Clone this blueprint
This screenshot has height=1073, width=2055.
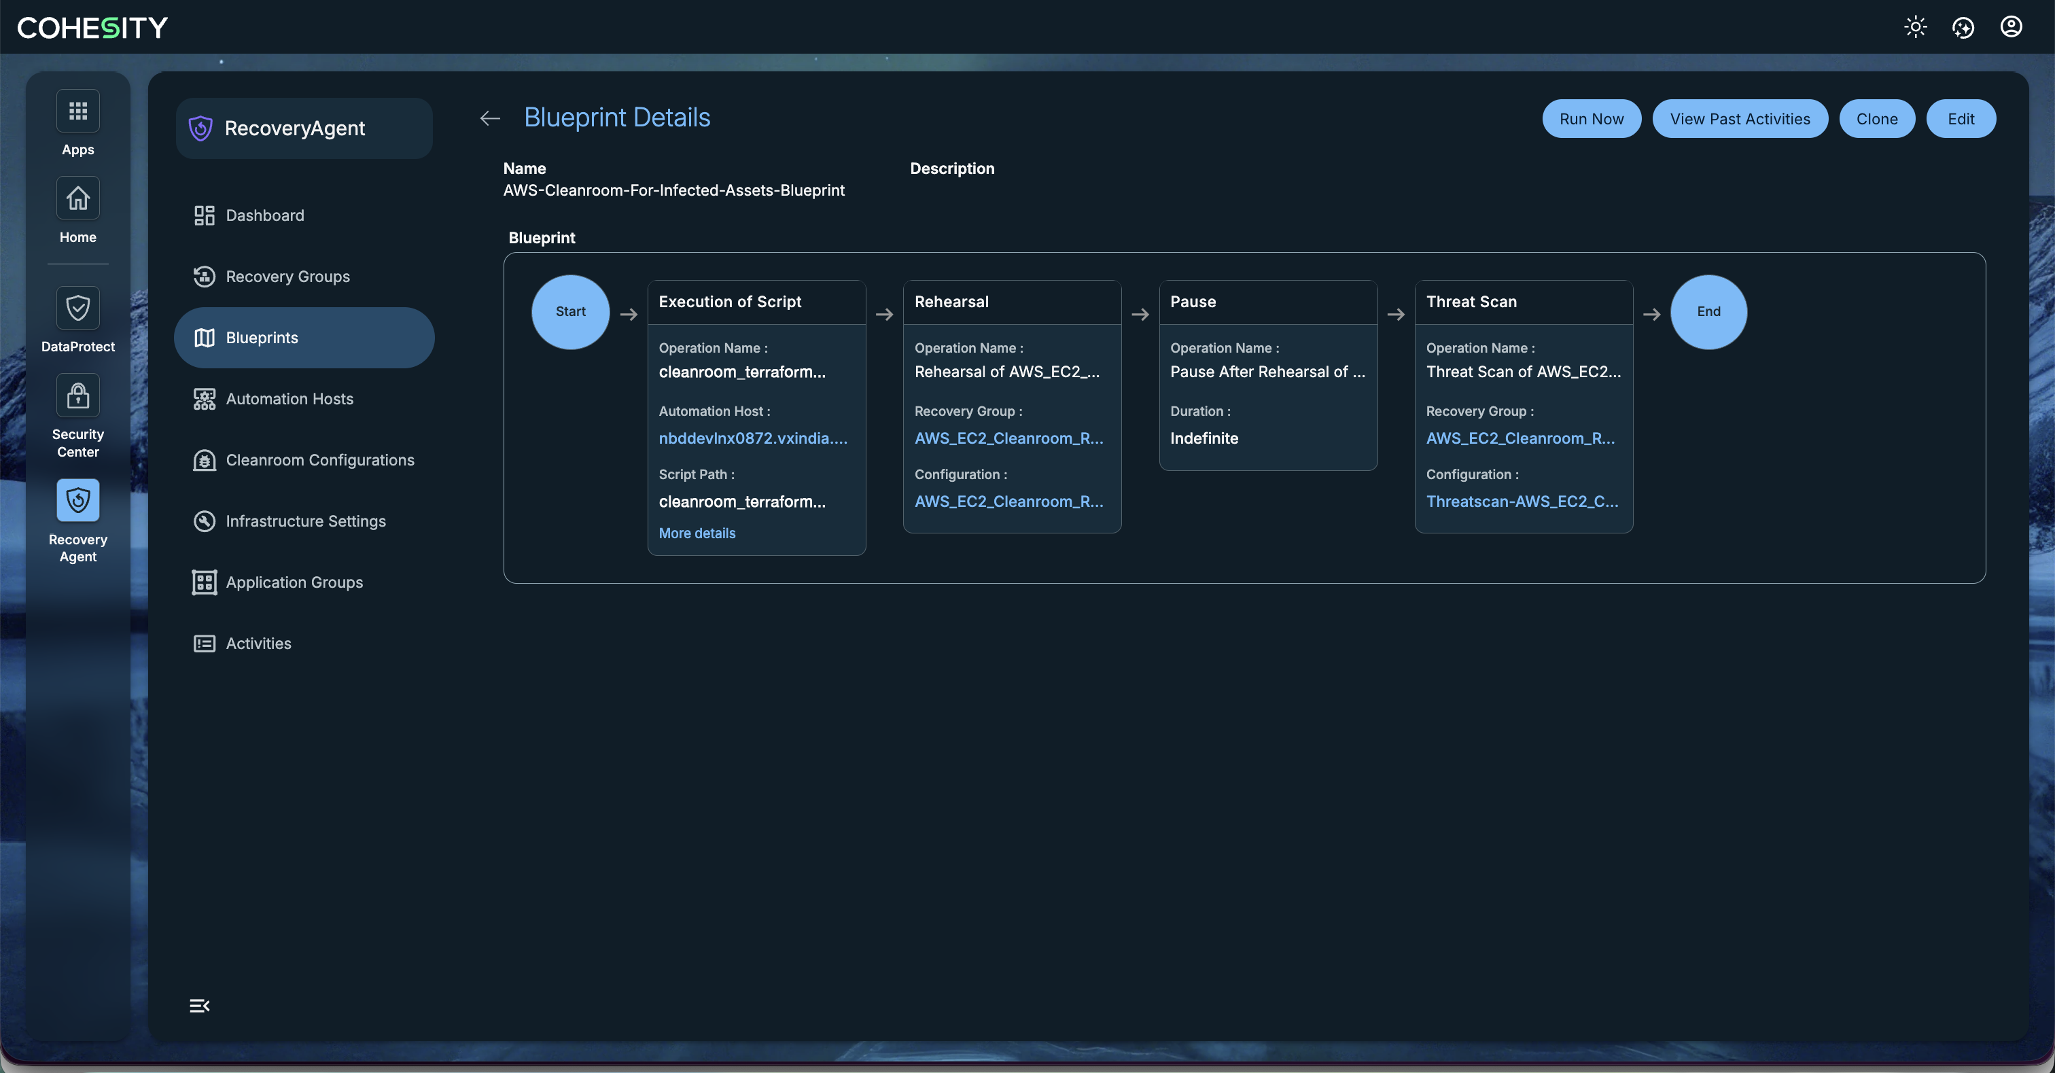pos(1876,119)
